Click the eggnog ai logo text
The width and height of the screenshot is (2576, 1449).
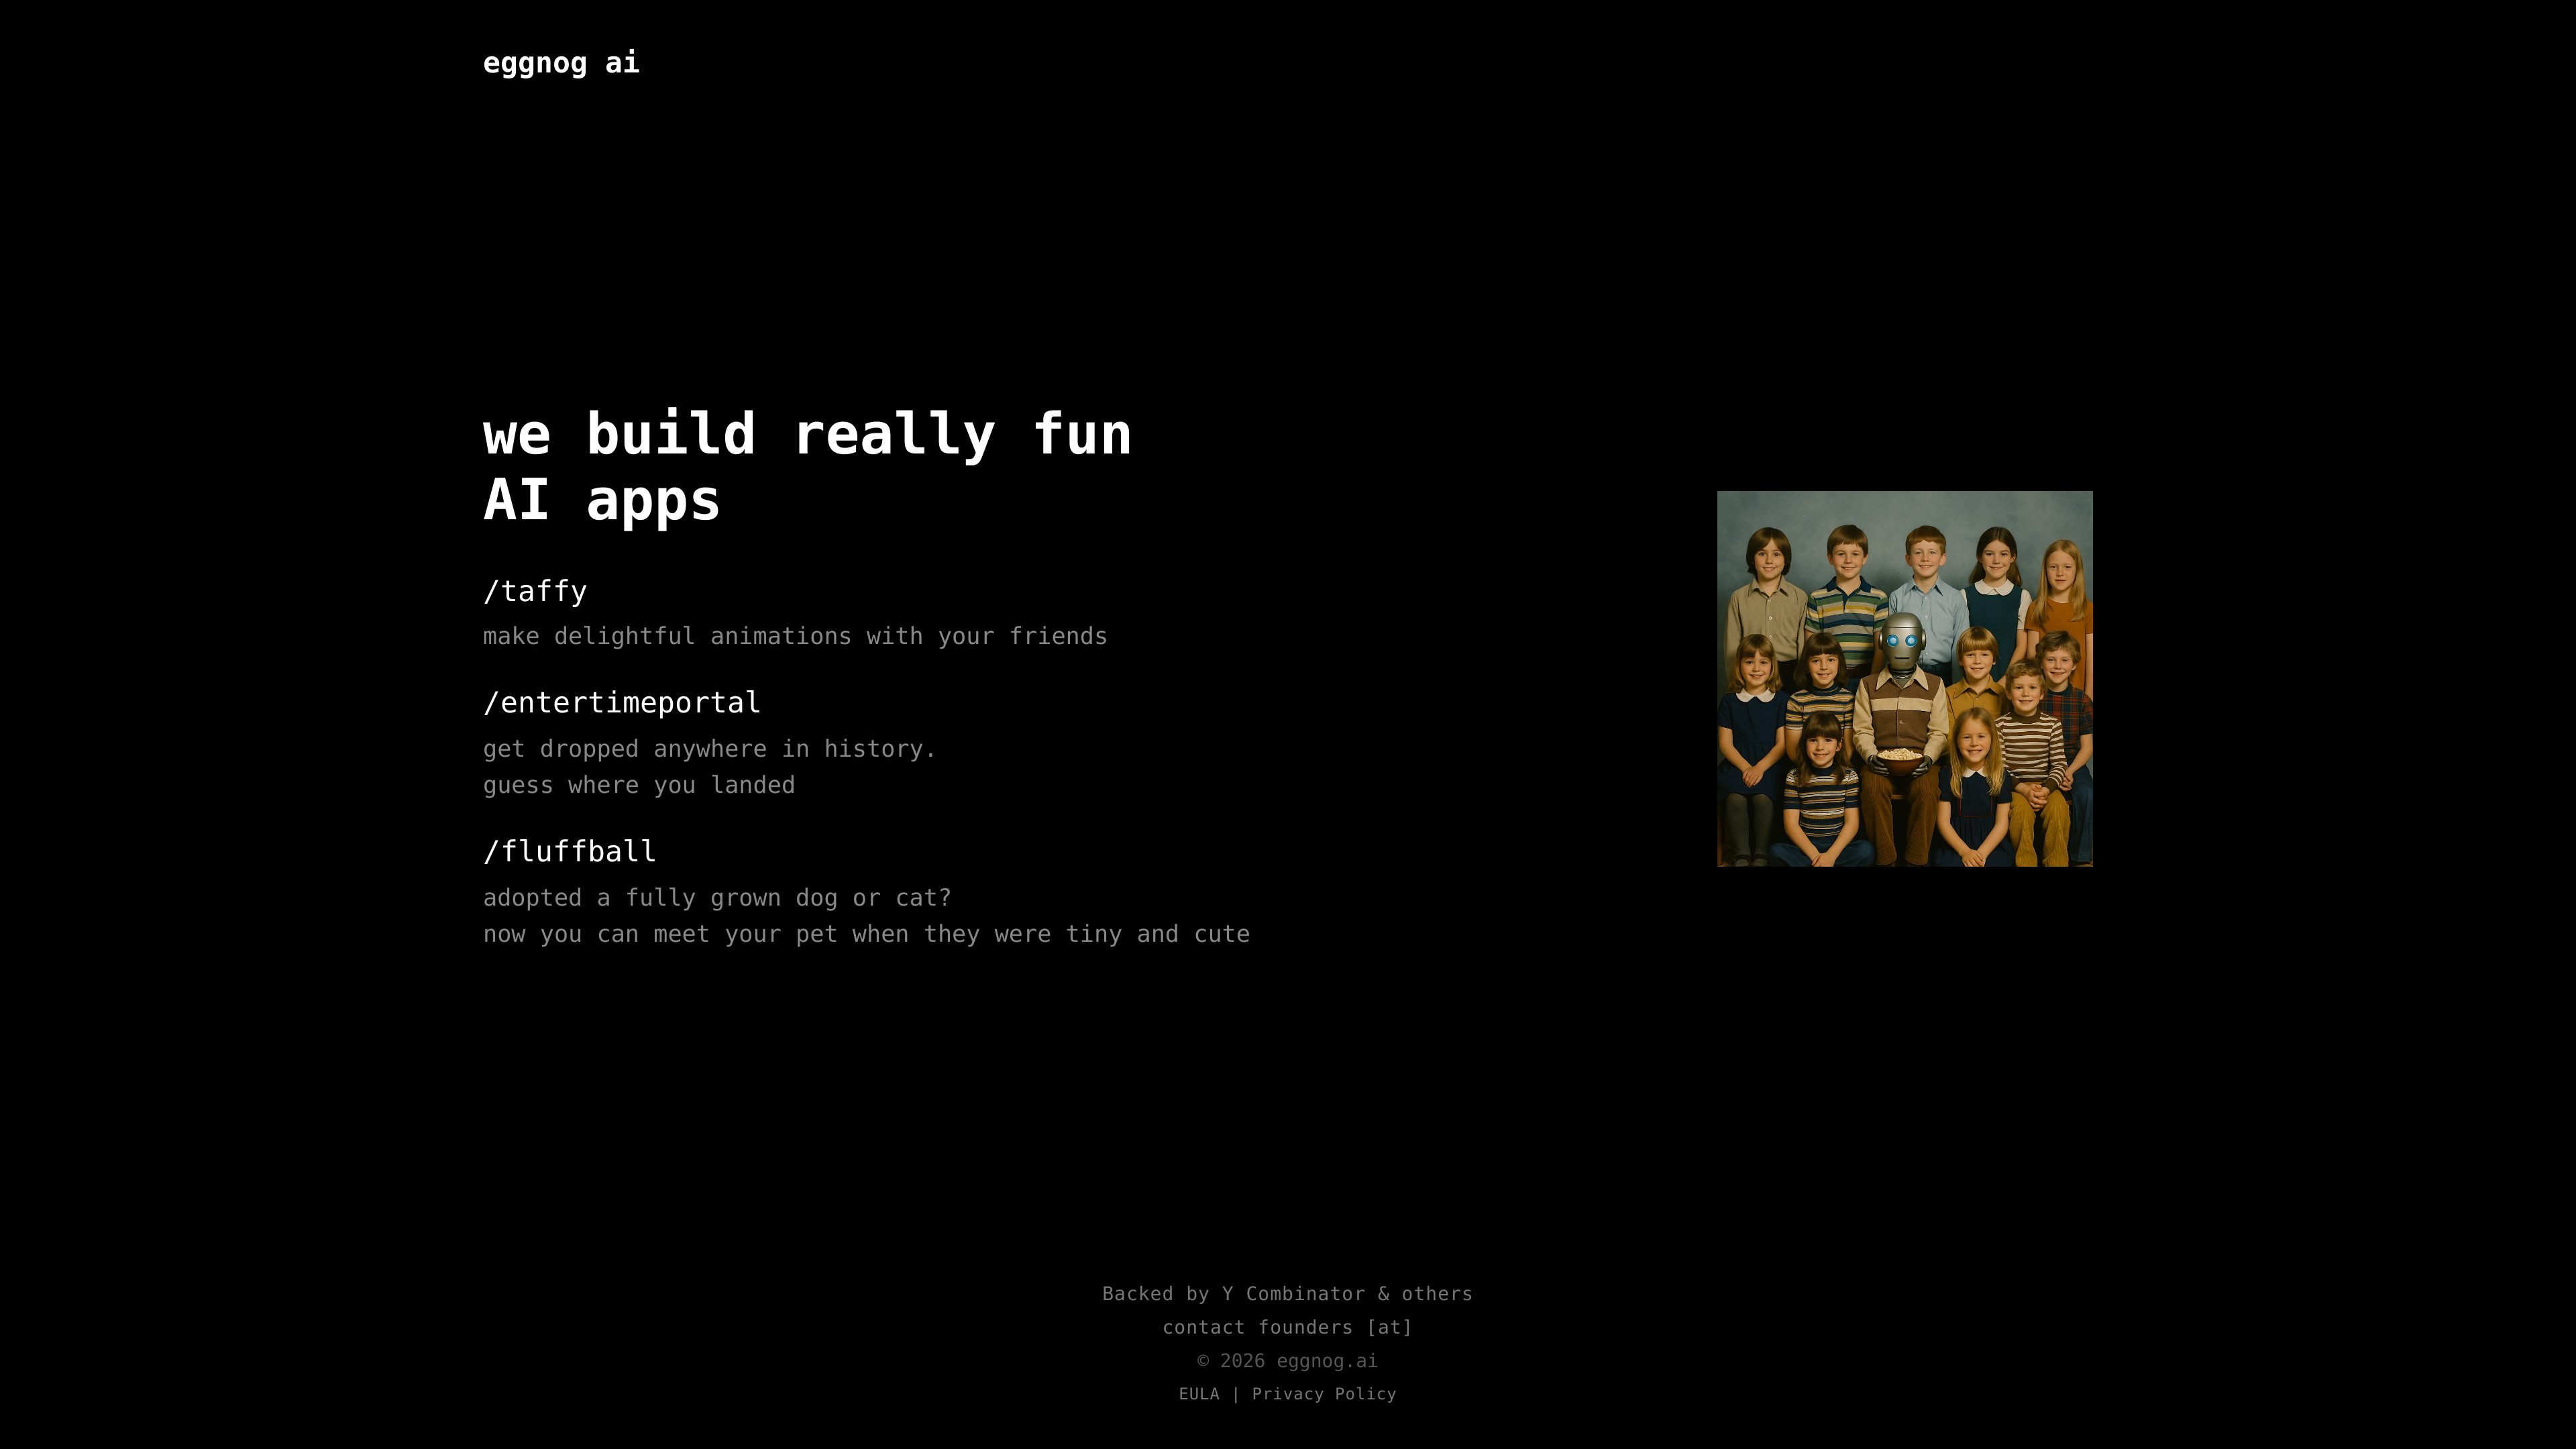(x=561, y=63)
